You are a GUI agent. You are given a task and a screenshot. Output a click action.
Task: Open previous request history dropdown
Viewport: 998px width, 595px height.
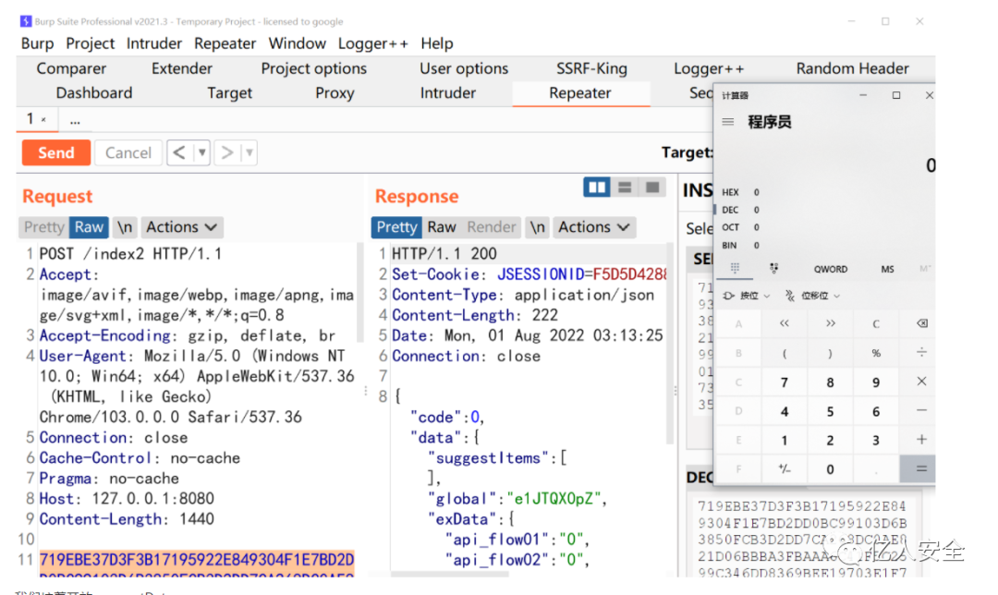click(201, 152)
